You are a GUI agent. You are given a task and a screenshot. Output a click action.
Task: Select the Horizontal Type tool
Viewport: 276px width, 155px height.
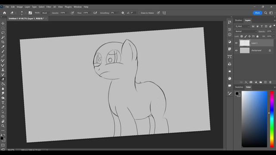coord(3,102)
